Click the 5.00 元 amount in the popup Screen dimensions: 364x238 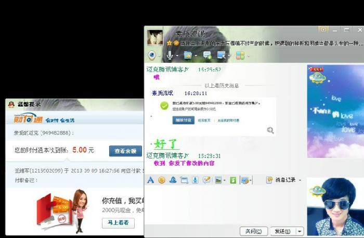(x=83, y=150)
